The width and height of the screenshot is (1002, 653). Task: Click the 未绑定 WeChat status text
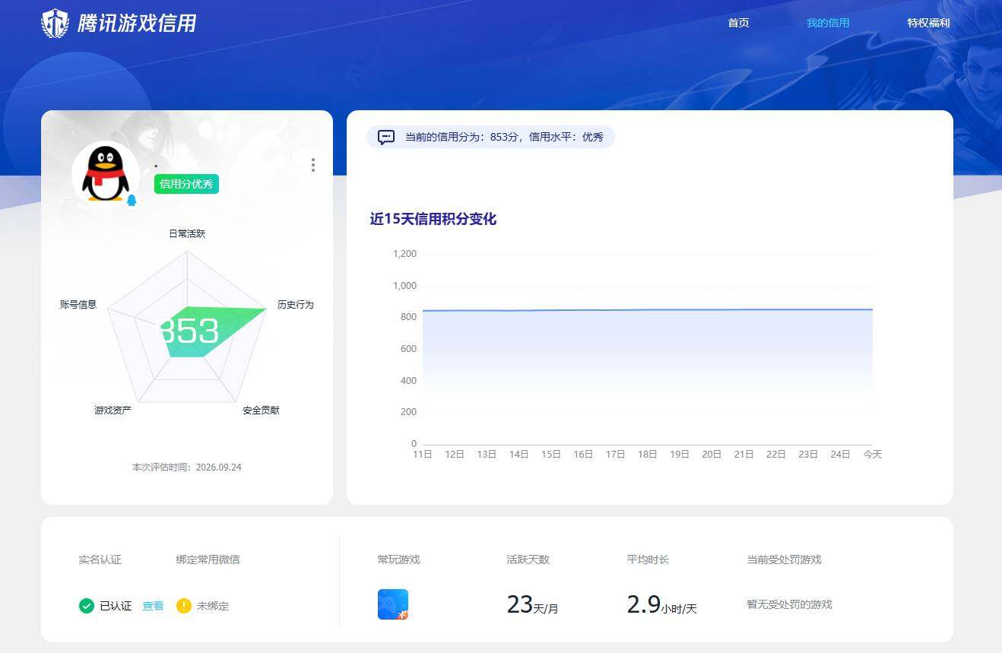pyautogui.click(x=213, y=606)
